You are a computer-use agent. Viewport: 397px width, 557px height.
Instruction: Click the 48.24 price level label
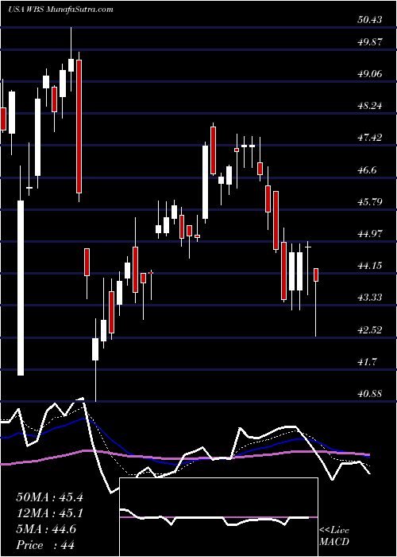click(370, 106)
